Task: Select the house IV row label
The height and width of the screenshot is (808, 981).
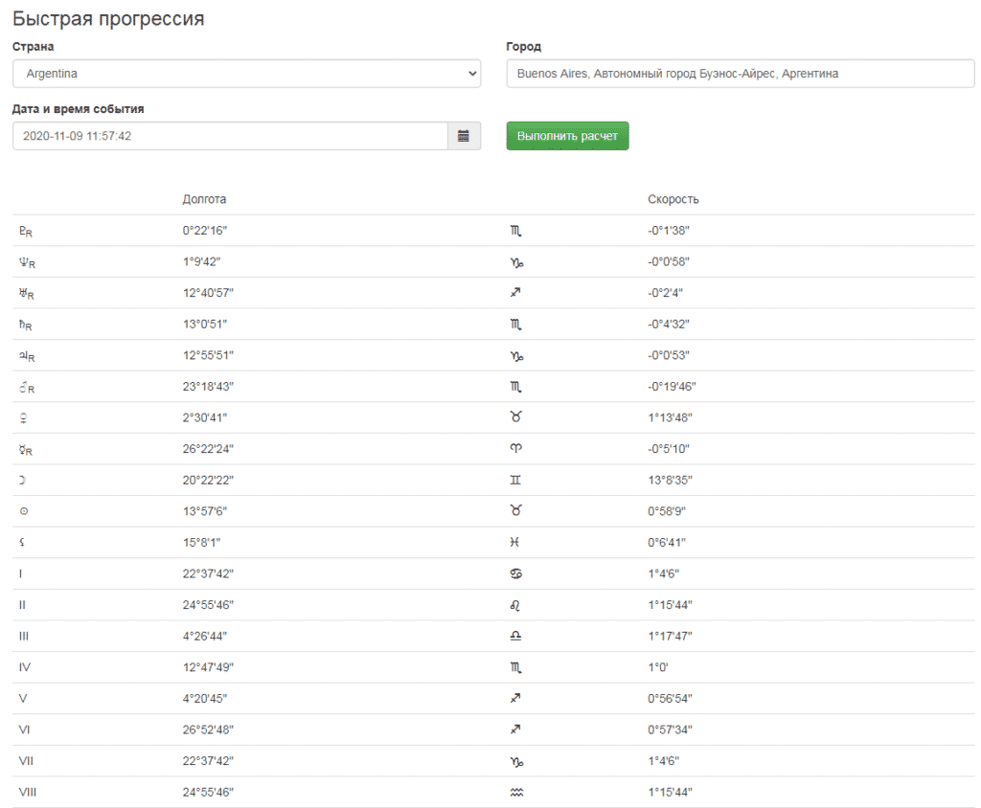Action: [x=25, y=667]
